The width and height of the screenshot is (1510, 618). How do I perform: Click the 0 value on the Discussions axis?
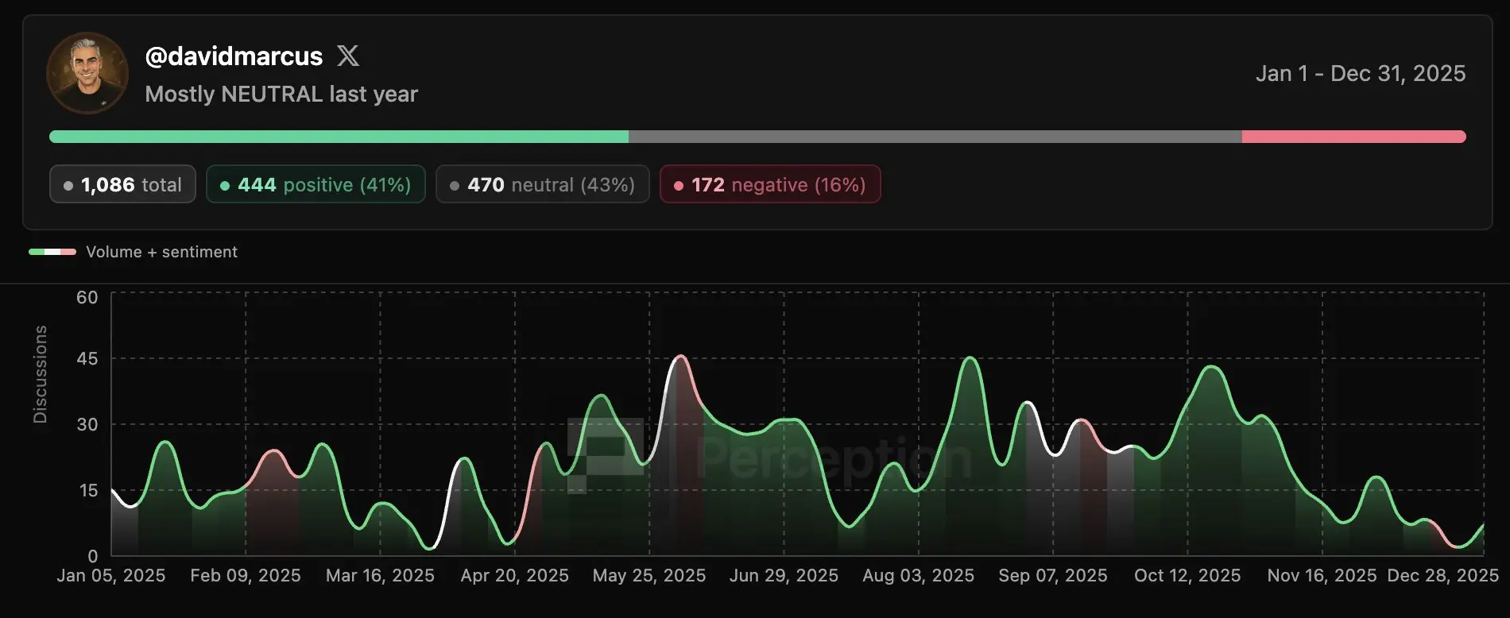tap(93, 556)
